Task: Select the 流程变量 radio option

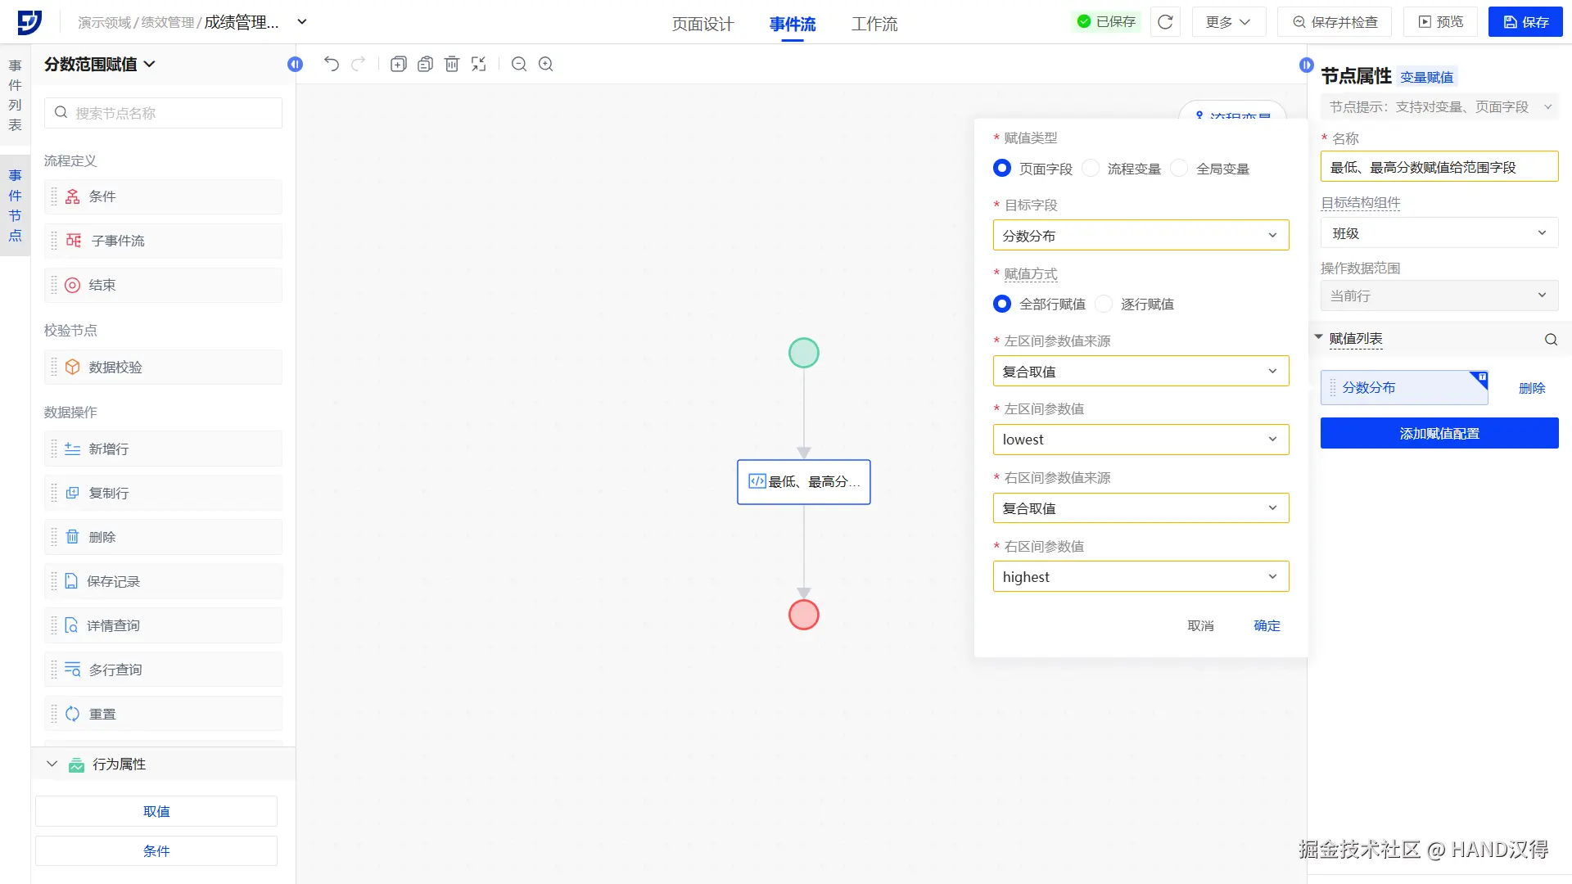Action: pos(1091,169)
